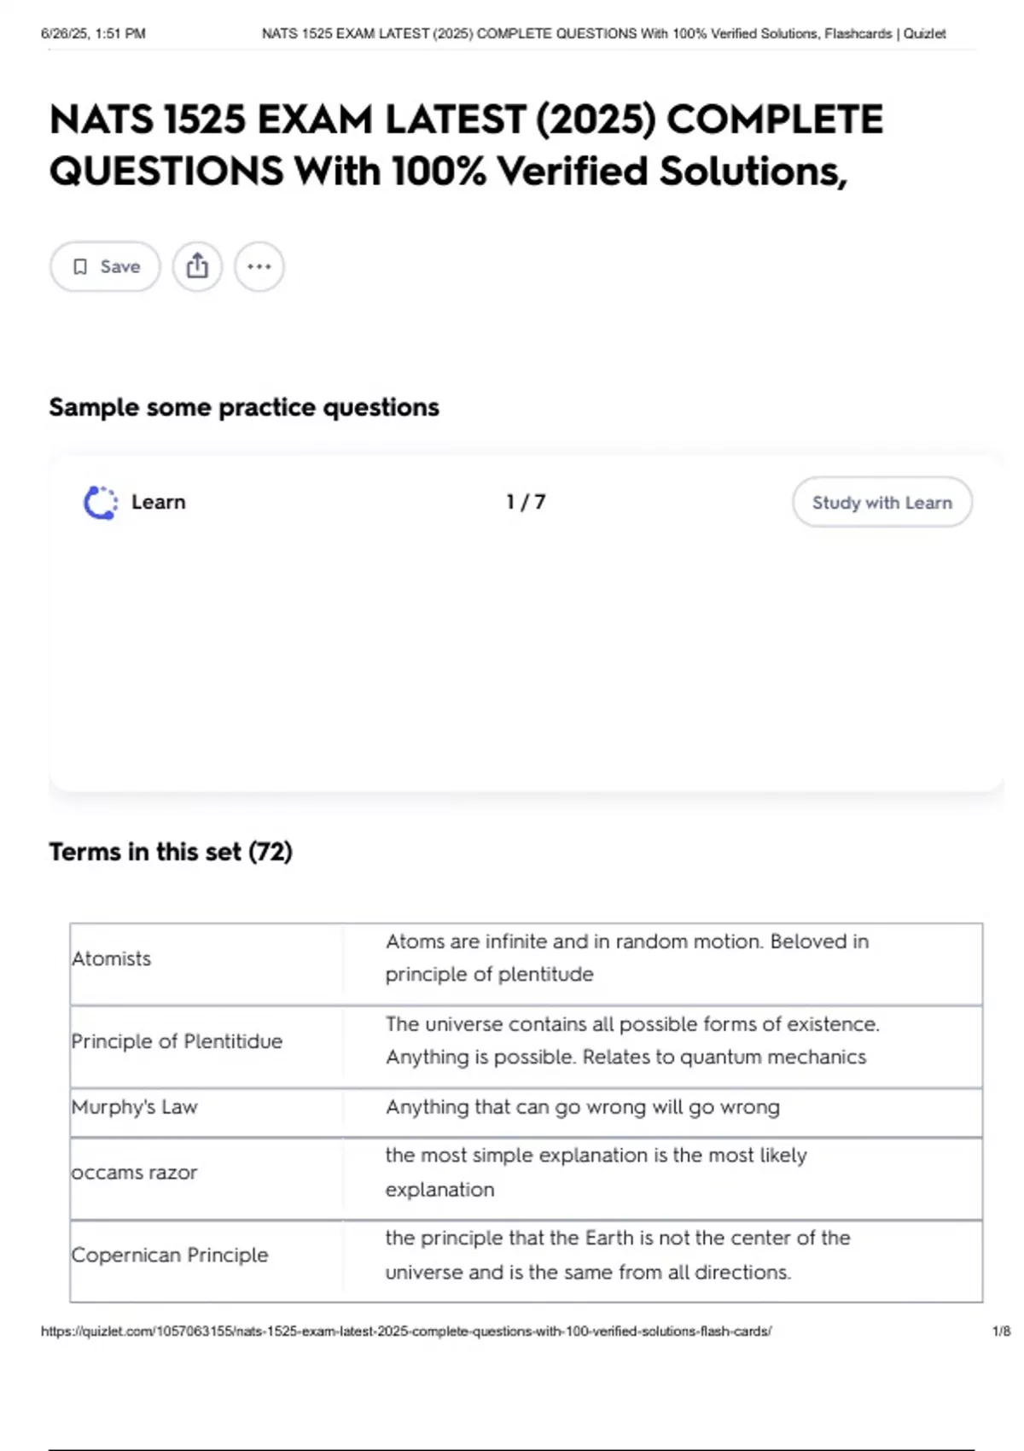Viewport: 1024px width, 1451px height.
Task: Select the Copernican Principle term
Action: [170, 1256]
